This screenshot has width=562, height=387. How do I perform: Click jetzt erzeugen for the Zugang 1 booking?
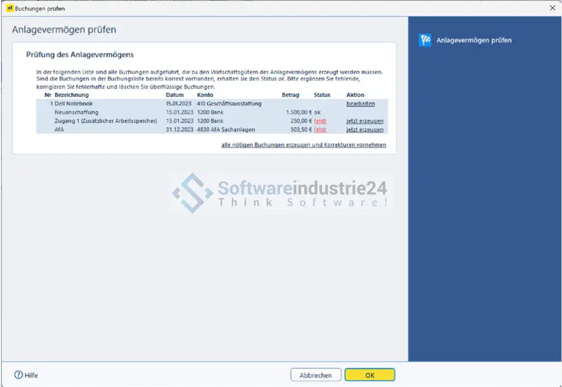365,121
